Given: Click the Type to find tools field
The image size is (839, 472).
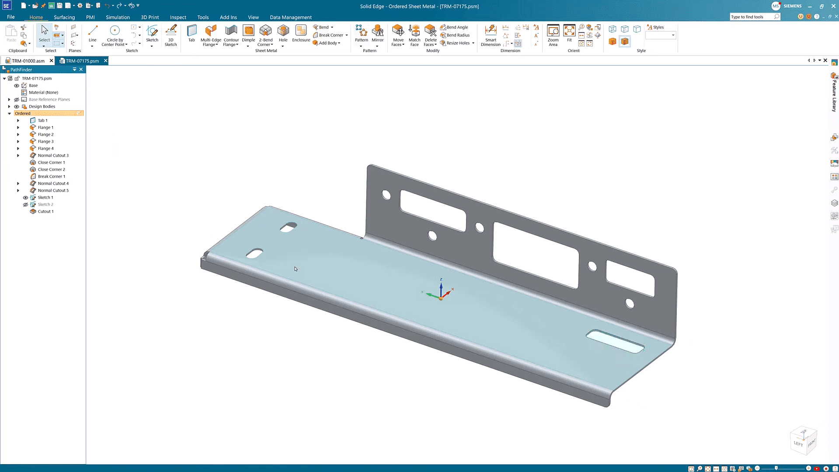Looking at the screenshot, I should (x=751, y=17).
